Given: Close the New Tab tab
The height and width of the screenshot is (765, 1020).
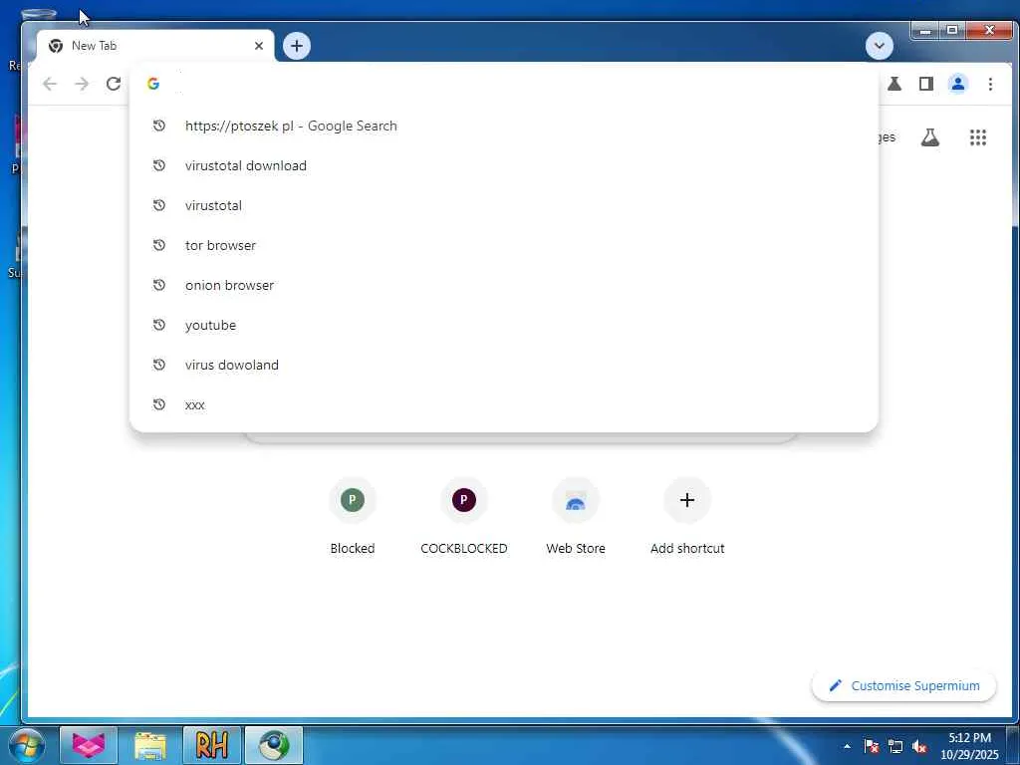Looking at the screenshot, I should click(x=259, y=46).
